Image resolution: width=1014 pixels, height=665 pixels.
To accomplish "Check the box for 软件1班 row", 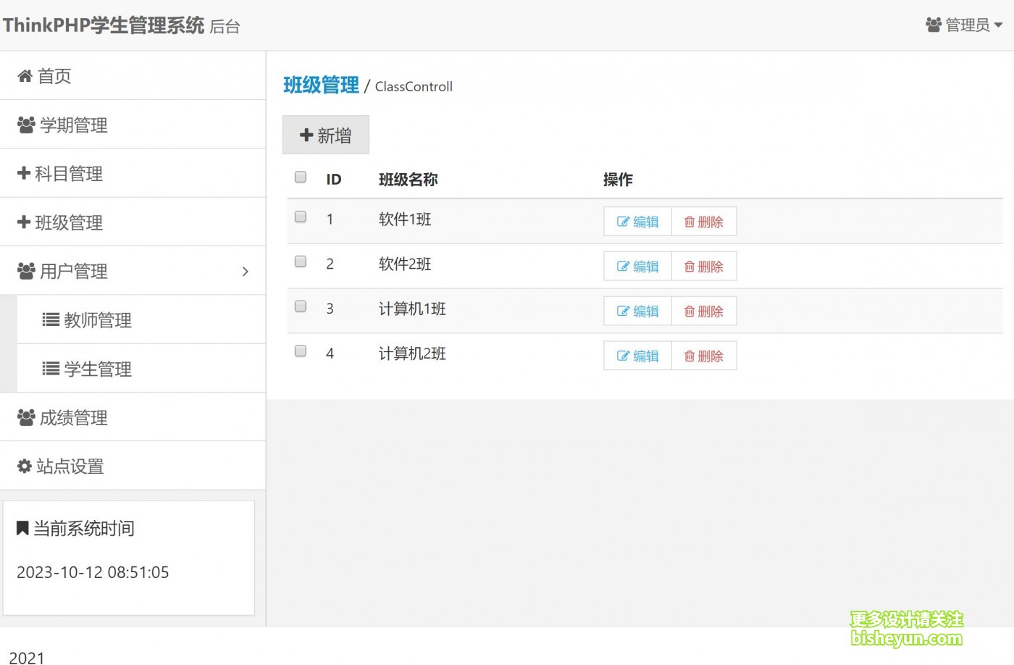I will [301, 217].
